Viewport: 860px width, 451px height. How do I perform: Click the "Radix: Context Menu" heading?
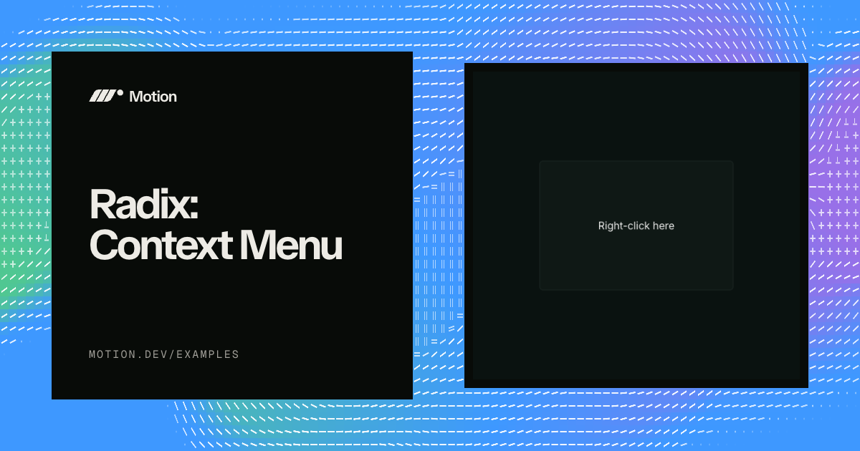[x=216, y=225]
